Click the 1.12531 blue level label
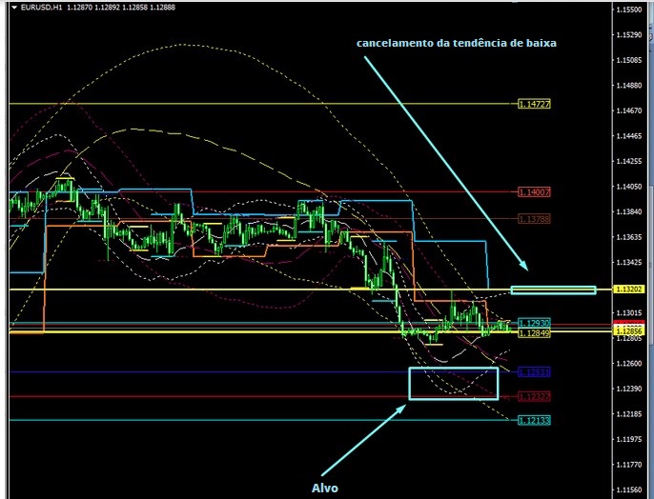Viewport: 654px width, 499px height. click(534, 372)
